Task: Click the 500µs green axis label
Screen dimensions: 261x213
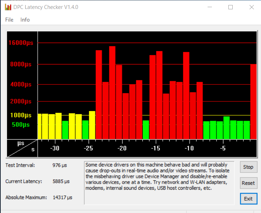Action: (x=21, y=125)
